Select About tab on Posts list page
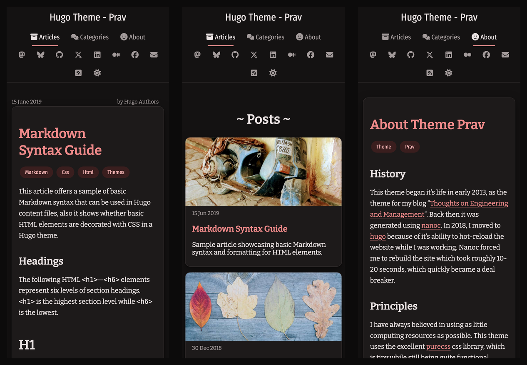 [308, 37]
